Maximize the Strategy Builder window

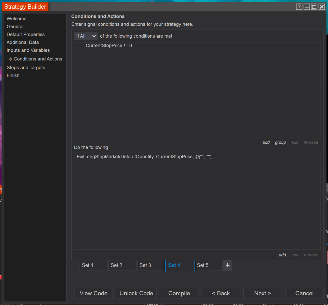314,7
